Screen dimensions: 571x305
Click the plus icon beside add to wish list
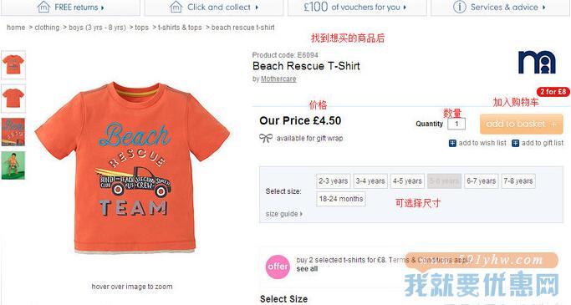point(452,143)
